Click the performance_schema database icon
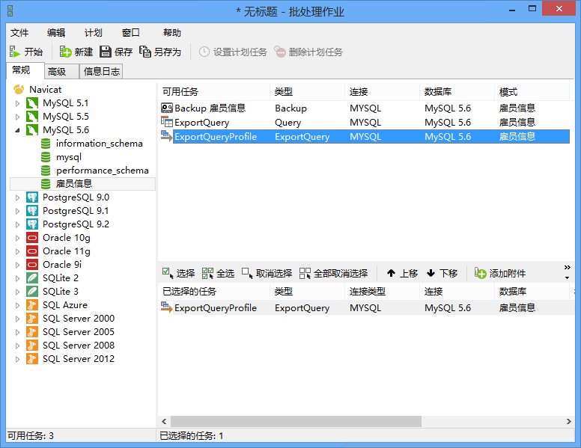This screenshot has width=581, height=448. tap(46, 171)
